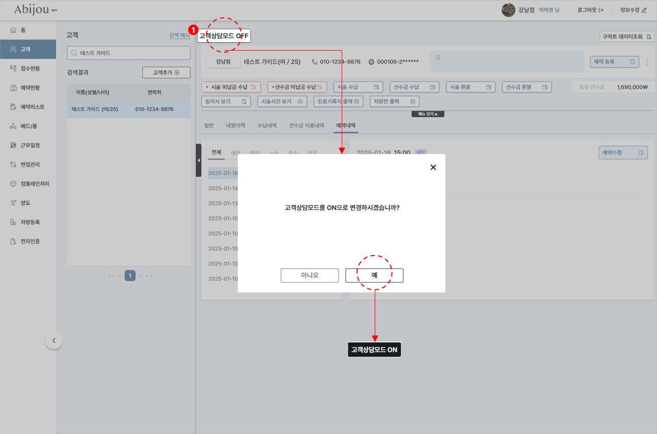Click the 시술 환불 button
The image size is (657, 434).
[471, 87]
